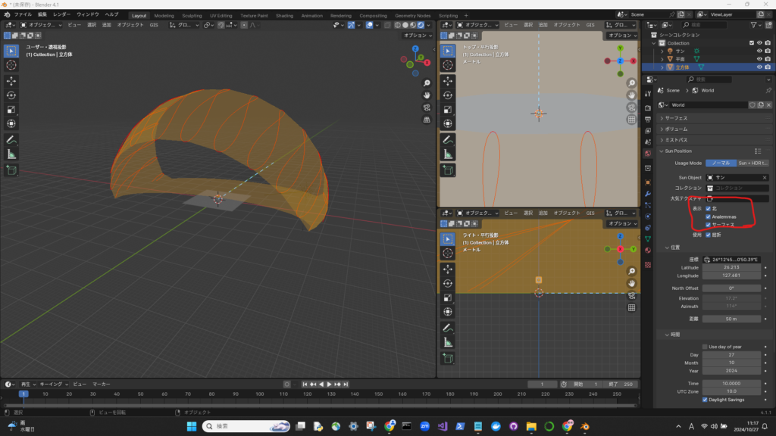The width and height of the screenshot is (776, 436).
Task: Enable Use day of year checkbox
Action: pyautogui.click(x=705, y=347)
